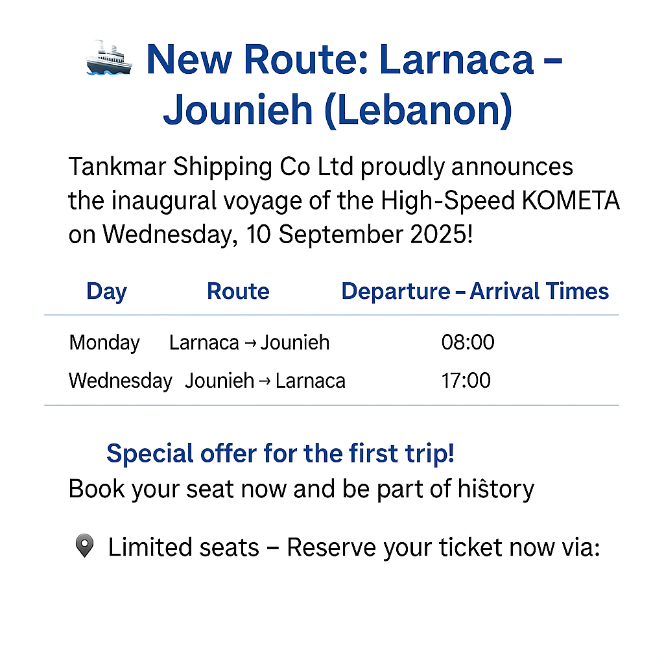Click the location pin icon
The image size is (664, 664).
pyautogui.click(x=84, y=547)
